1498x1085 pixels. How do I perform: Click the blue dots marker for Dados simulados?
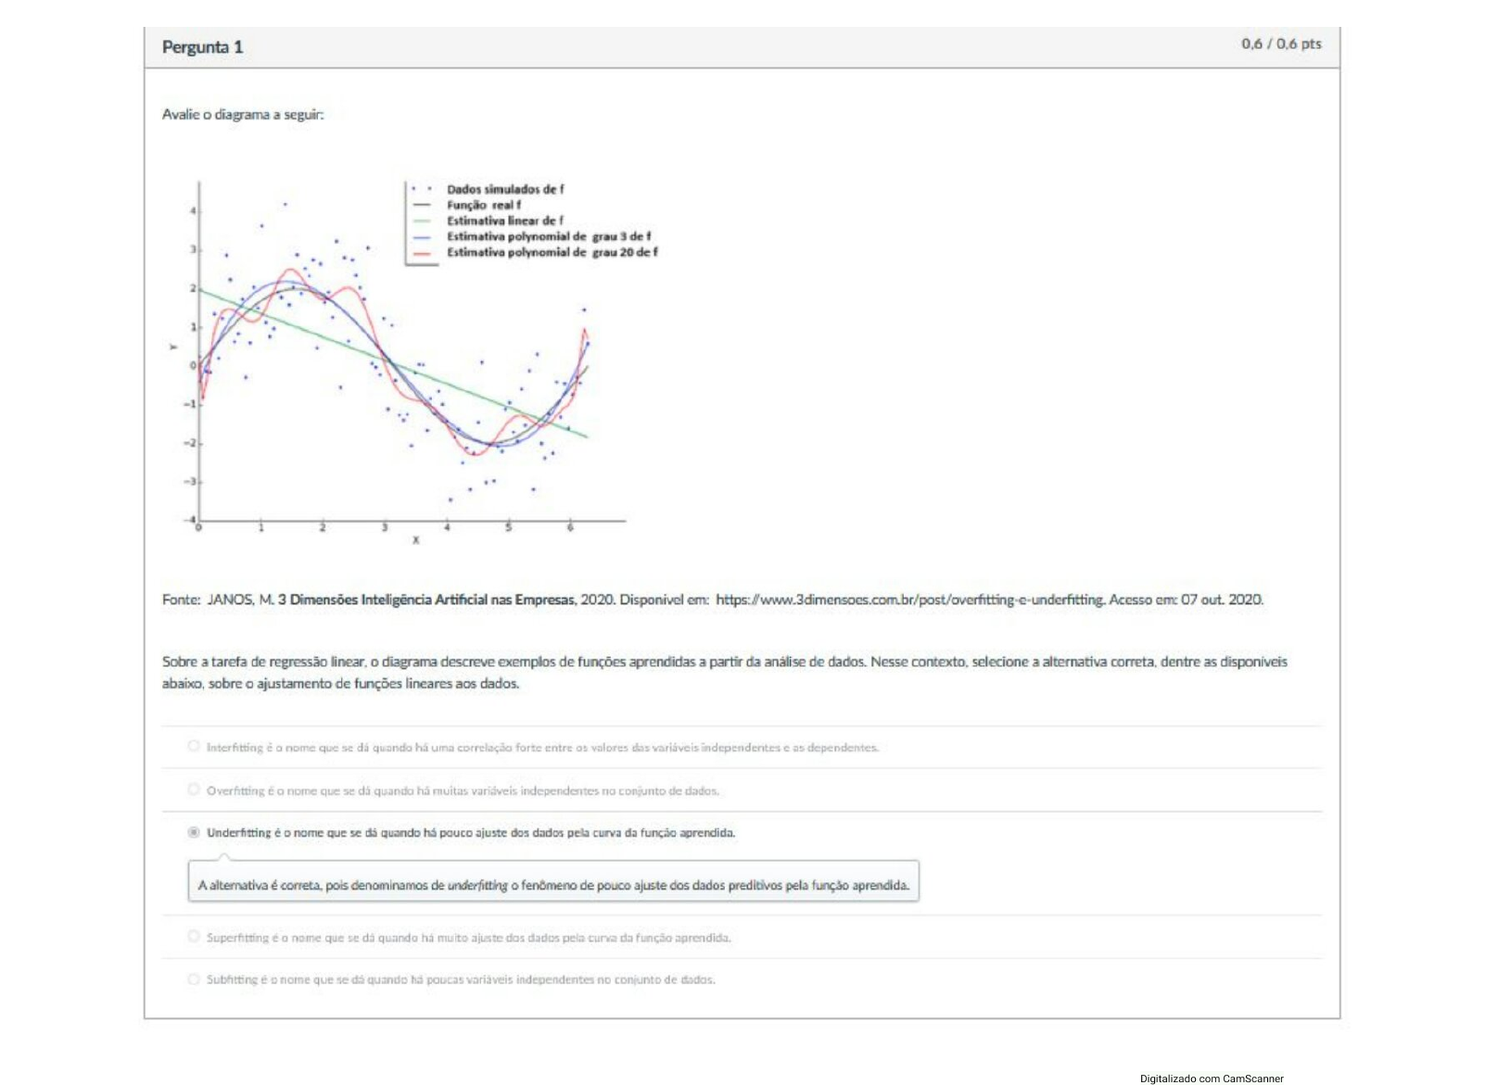coord(422,189)
